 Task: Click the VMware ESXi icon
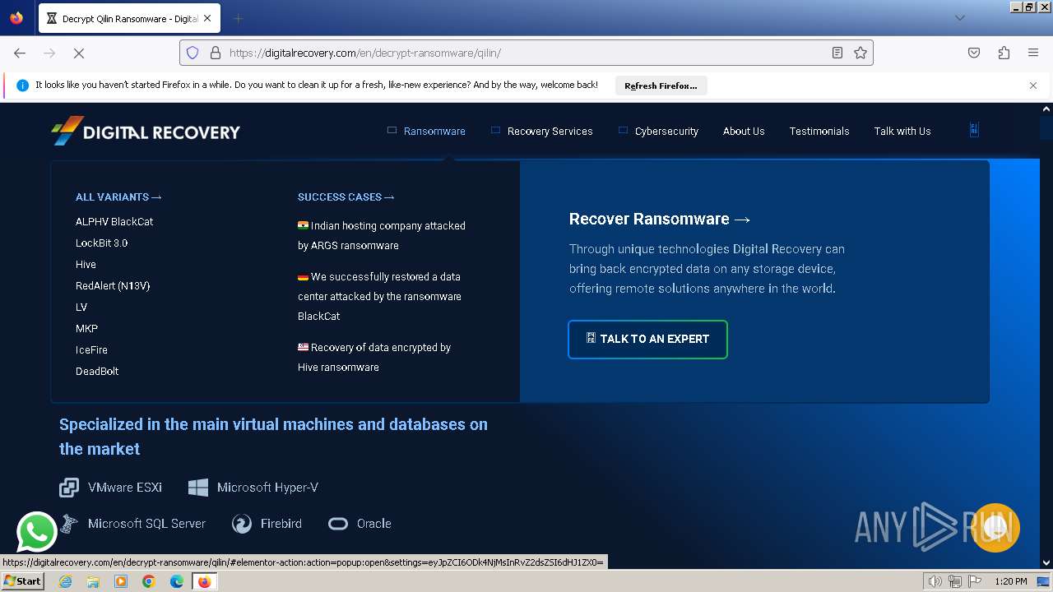[69, 488]
